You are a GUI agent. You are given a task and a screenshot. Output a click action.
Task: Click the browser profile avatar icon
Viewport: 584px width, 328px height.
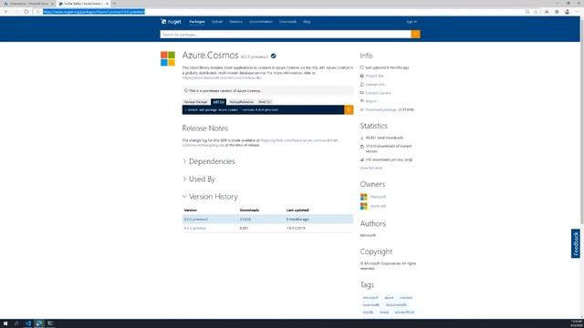[567, 12]
